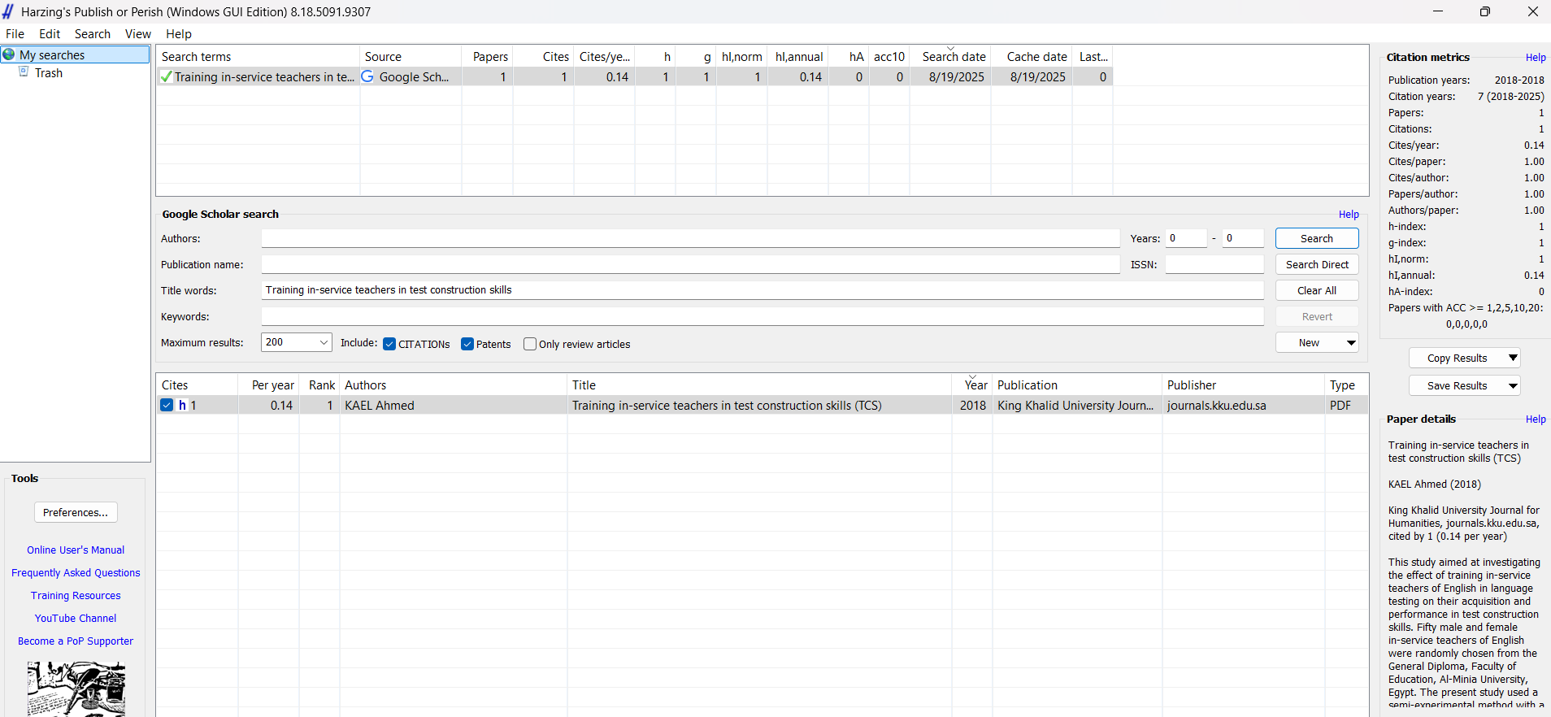Open the Online User's Manual link
The height and width of the screenshot is (717, 1551).
(x=76, y=550)
